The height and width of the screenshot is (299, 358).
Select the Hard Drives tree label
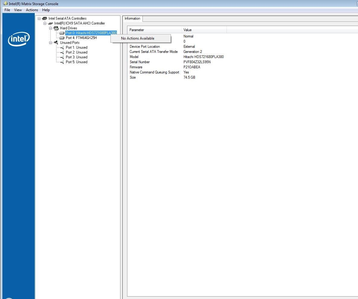[x=69, y=28]
